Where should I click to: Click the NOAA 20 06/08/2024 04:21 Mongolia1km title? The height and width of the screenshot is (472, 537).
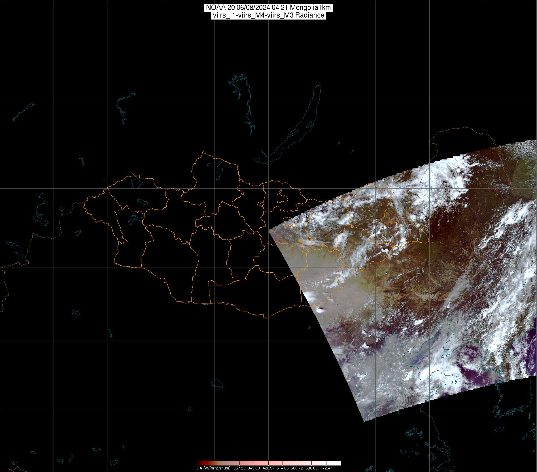(x=268, y=8)
